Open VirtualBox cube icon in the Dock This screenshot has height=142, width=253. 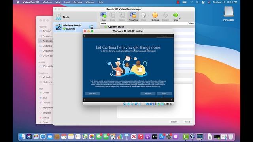tap(193, 137)
